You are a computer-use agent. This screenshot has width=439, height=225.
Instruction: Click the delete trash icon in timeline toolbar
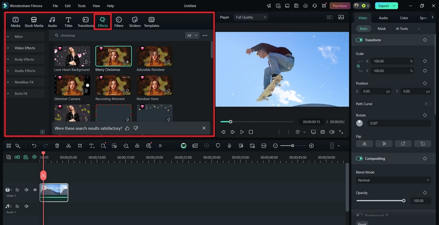[57, 146]
